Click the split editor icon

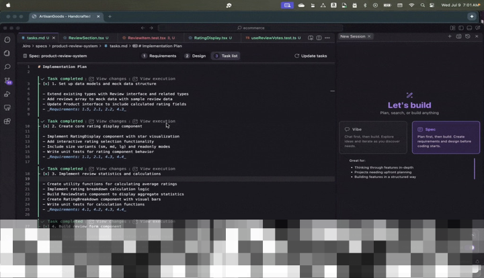coord(319,38)
